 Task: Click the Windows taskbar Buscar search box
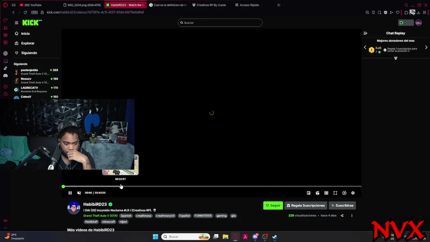185,237
